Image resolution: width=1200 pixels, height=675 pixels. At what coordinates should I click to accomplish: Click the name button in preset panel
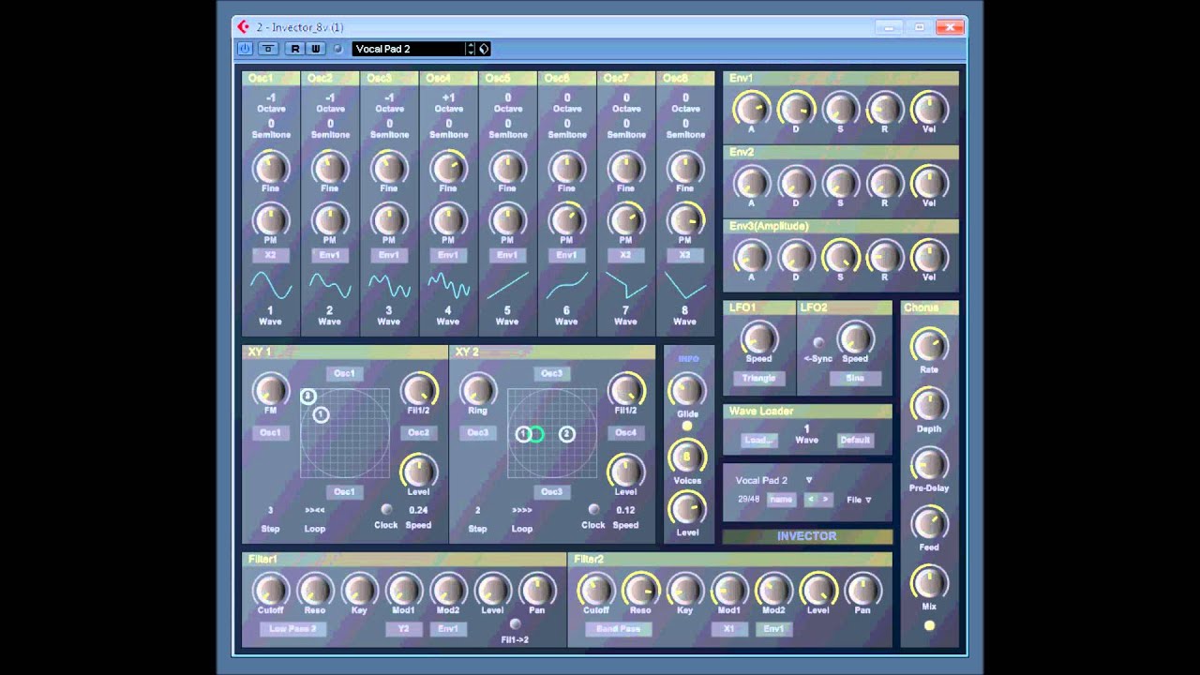pyautogui.click(x=780, y=500)
